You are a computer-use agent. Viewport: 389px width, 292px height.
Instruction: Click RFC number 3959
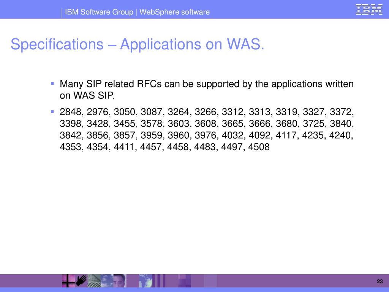[152, 135]
